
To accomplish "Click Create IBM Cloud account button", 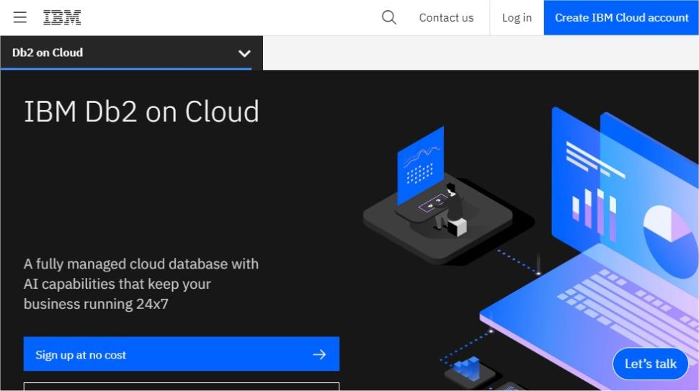I will pyautogui.click(x=621, y=17).
